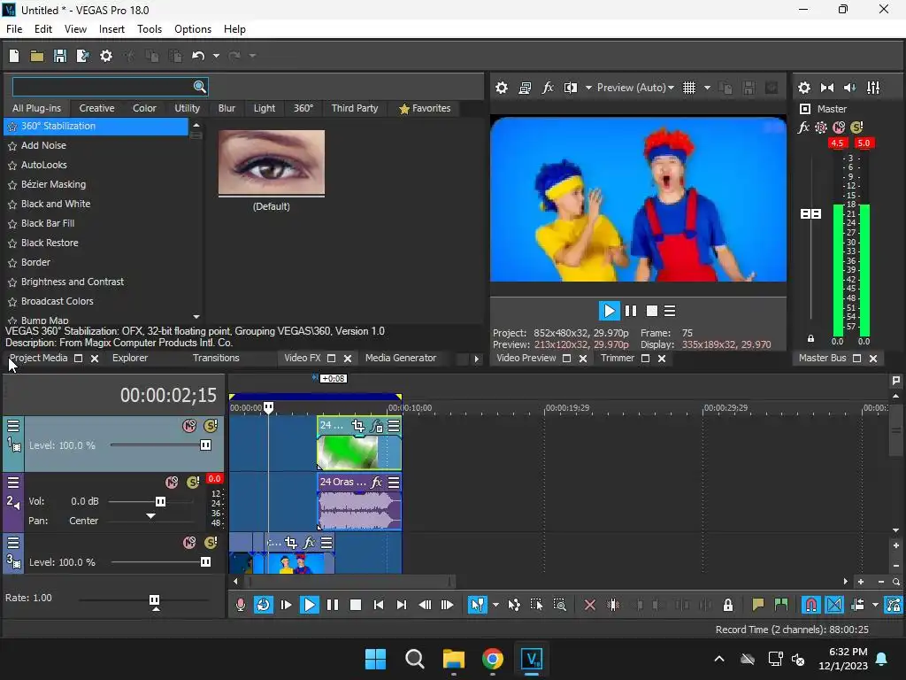Click the playback Rate slider handle
This screenshot has width=906, height=680.
click(154, 599)
